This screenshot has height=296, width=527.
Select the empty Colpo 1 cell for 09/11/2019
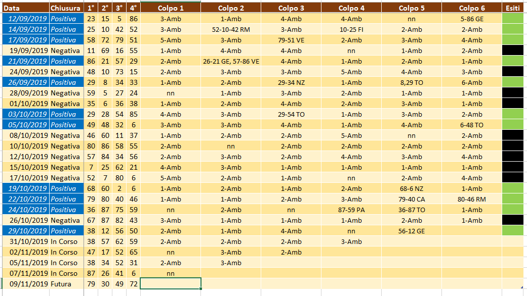(x=171, y=284)
